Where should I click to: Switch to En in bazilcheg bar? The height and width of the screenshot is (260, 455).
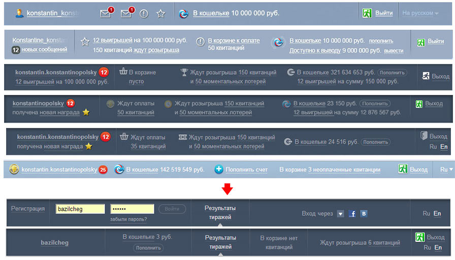point(438,247)
